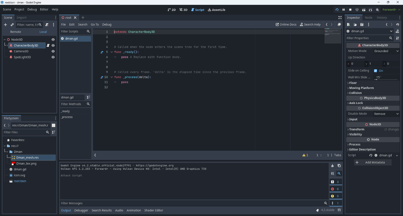Make script editor floating window
This screenshot has width=403, height=216.
pyautogui.click(x=339, y=24)
